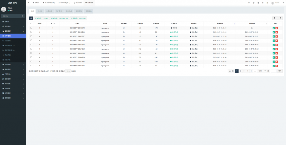Open the 会员钱包 tab in top bar
Image resolution: width=286 pixels, height=145 pixels.
point(78,3)
